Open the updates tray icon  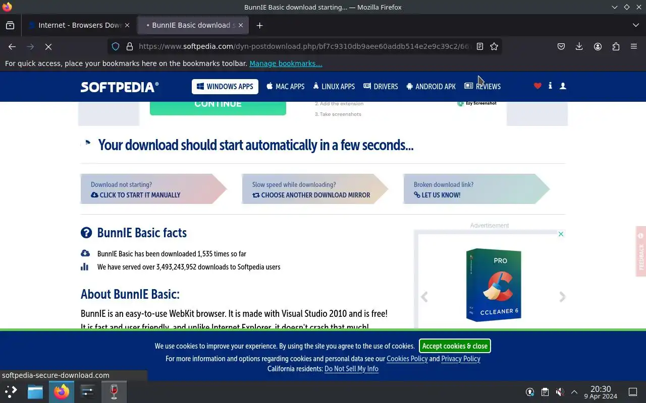tap(530, 392)
